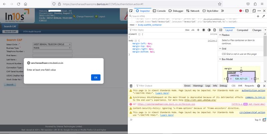267x134 pixels.
Task: Click the Search HTML field
Action: point(192,16)
